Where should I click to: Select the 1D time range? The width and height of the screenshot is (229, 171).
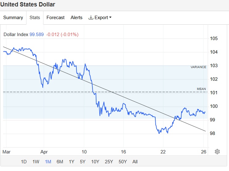pos(24,161)
